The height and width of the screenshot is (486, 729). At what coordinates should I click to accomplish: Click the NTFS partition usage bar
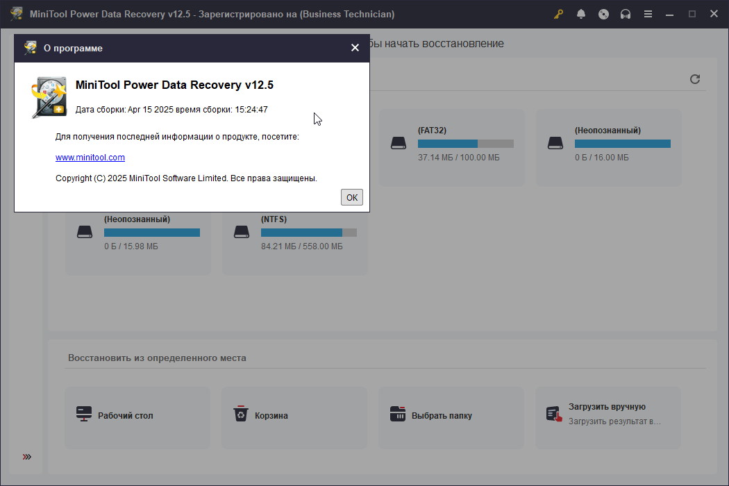click(309, 233)
